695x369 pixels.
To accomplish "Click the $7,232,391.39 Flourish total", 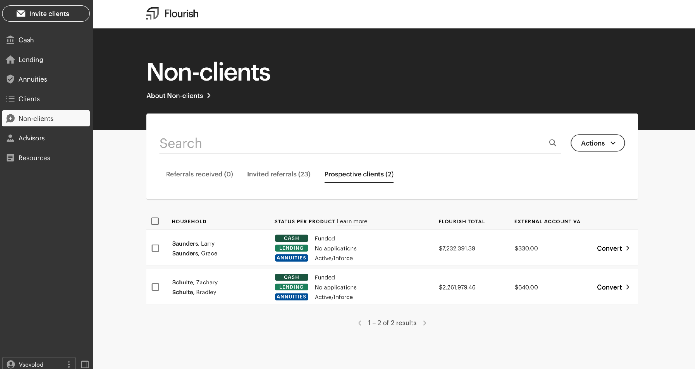I will pyautogui.click(x=457, y=248).
